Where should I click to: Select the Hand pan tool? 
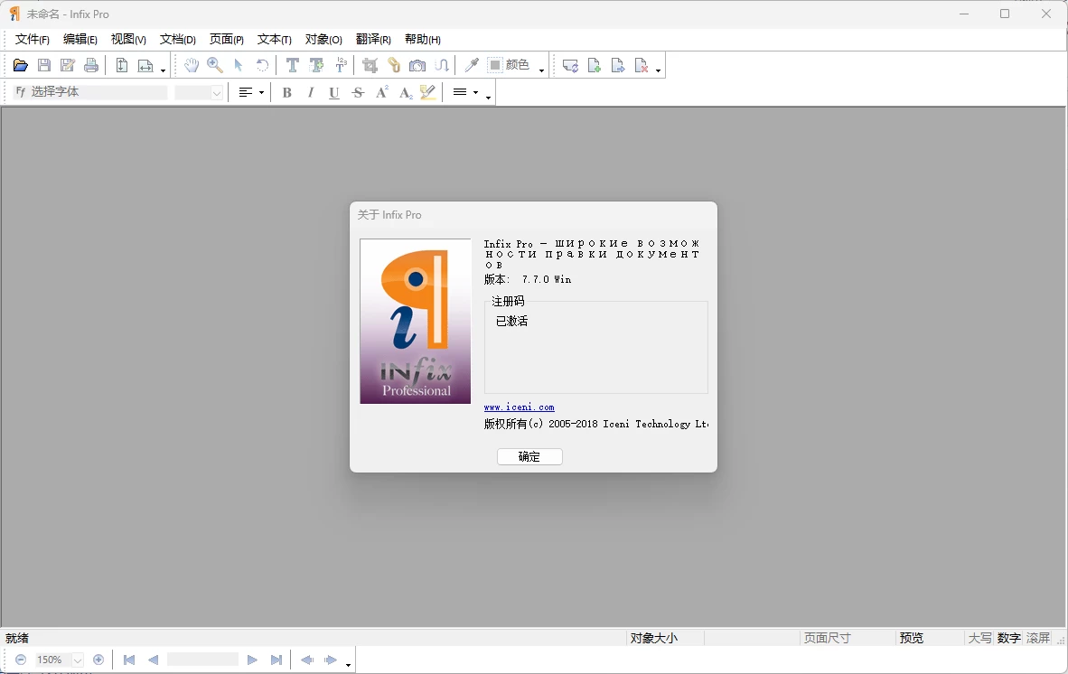[x=192, y=65]
